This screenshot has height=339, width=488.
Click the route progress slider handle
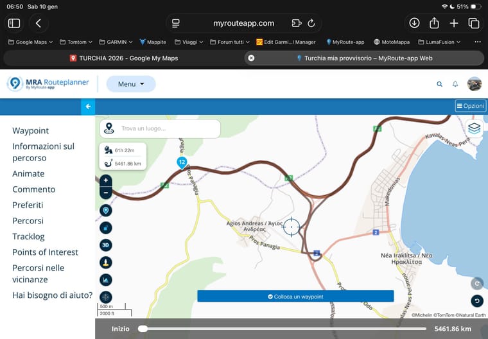tap(143, 329)
